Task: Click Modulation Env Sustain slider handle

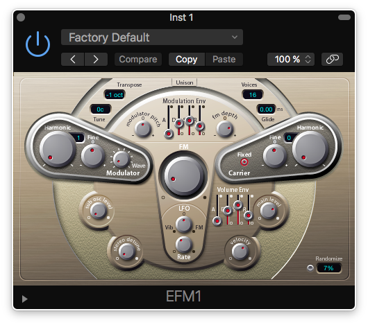Action: click(x=190, y=121)
